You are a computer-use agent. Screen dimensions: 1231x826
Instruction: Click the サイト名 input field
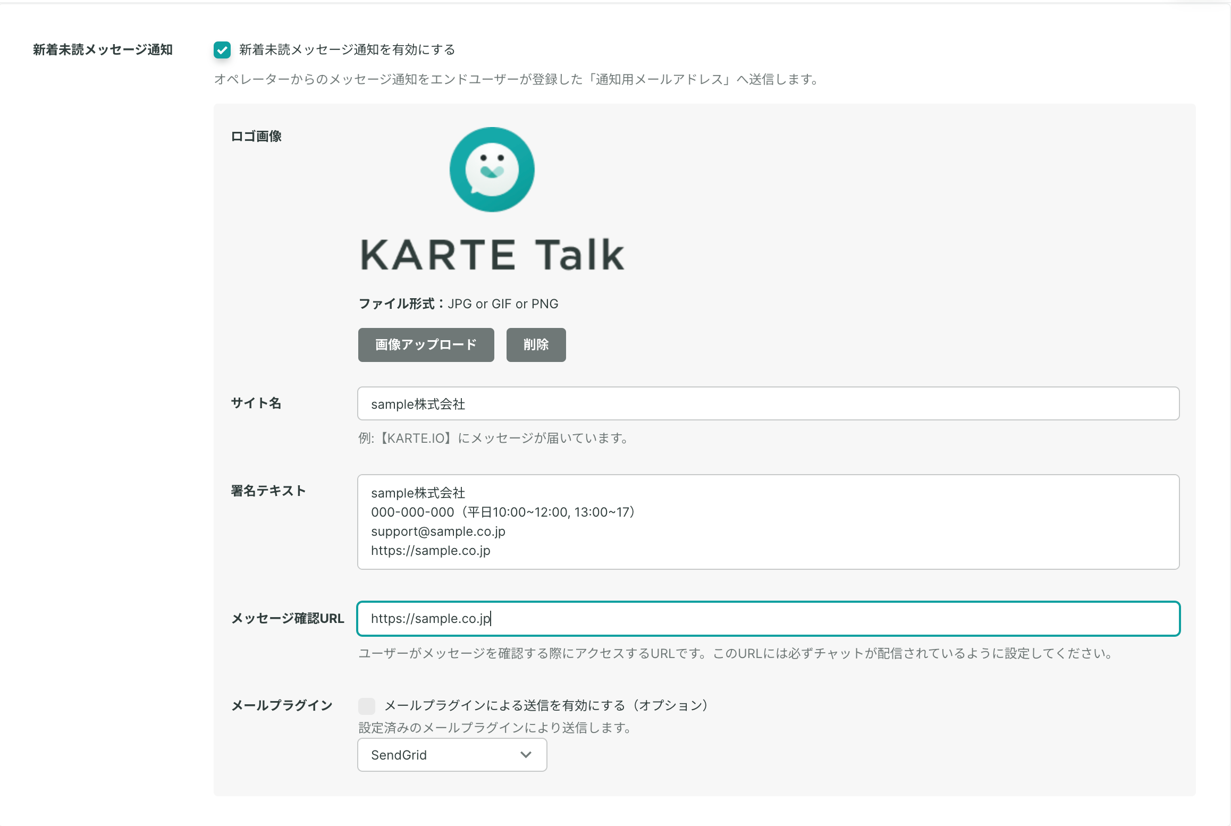click(x=769, y=404)
